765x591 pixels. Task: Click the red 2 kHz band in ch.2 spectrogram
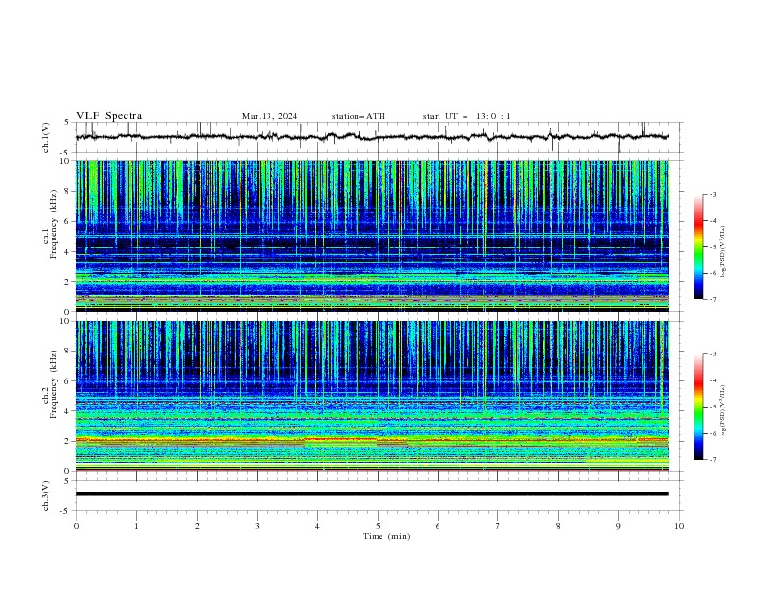coord(372,440)
